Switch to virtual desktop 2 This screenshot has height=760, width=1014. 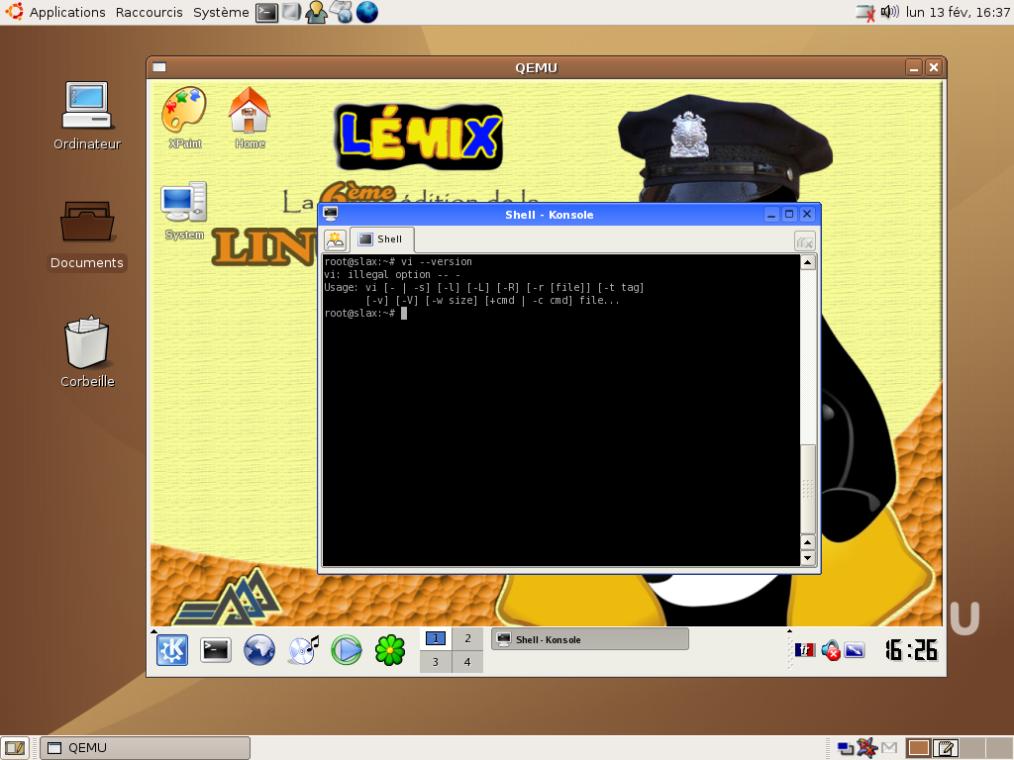click(467, 638)
